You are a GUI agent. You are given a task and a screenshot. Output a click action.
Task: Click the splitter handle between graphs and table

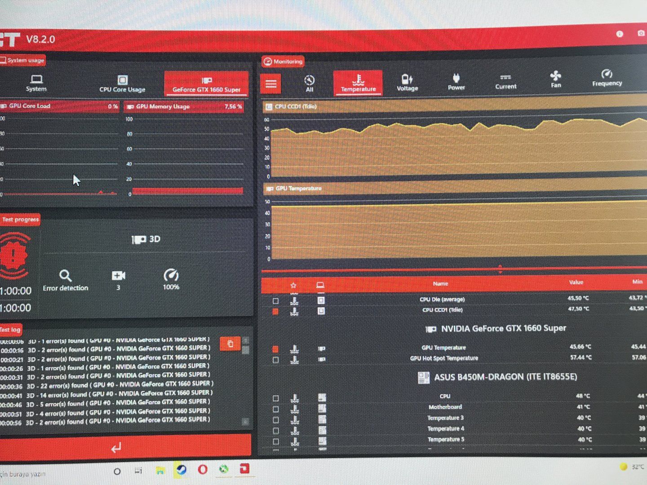point(500,269)
